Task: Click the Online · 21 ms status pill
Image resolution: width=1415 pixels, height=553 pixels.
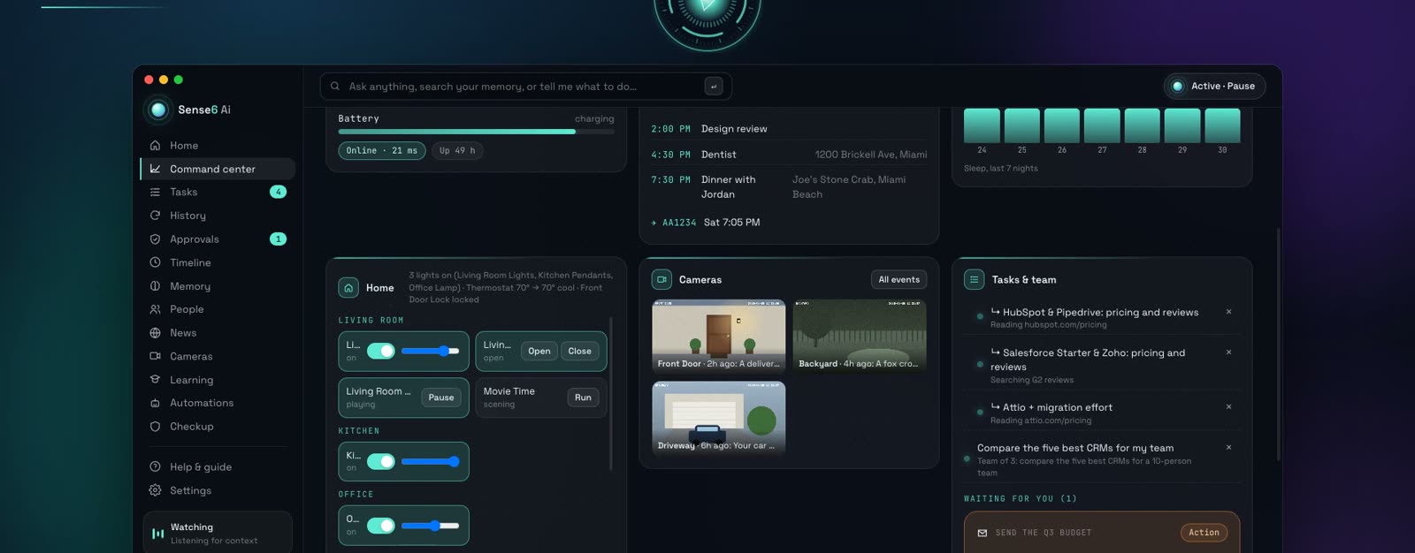Action: coord(382,151)
